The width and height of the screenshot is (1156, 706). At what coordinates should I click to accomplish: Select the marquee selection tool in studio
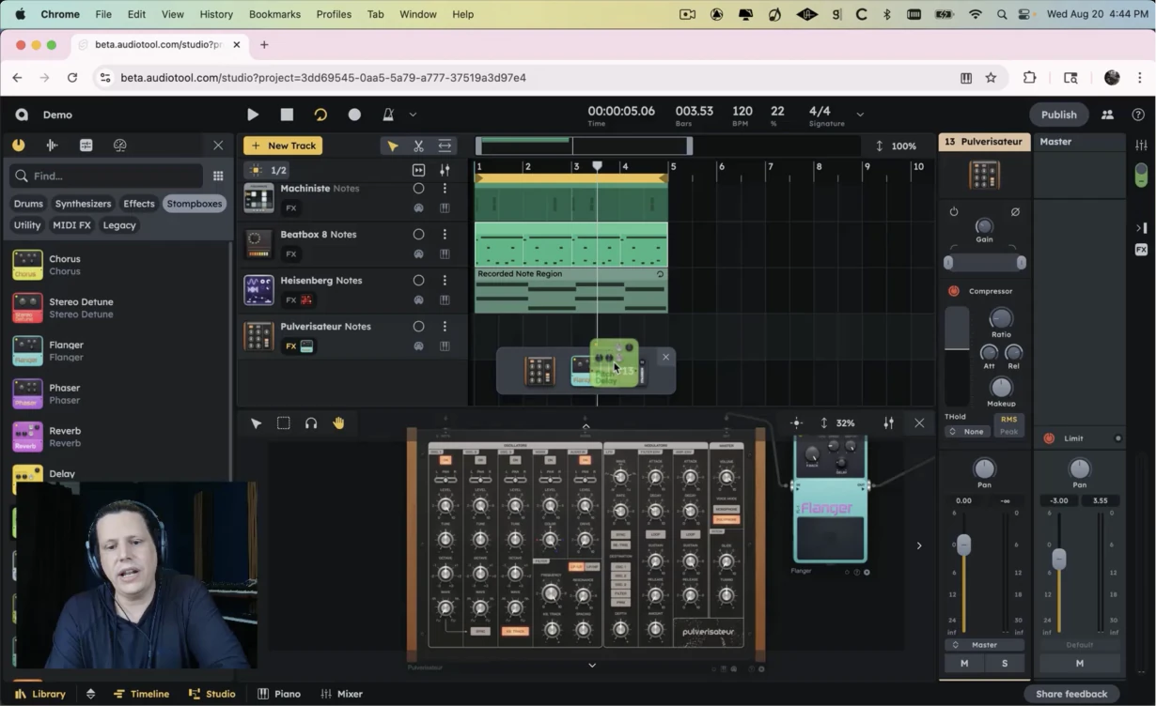(283, 423)
